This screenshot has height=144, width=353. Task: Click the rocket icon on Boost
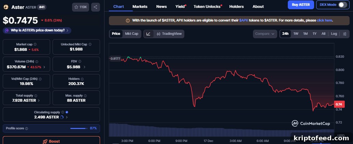pyautogui.click(x=45, y=142)
